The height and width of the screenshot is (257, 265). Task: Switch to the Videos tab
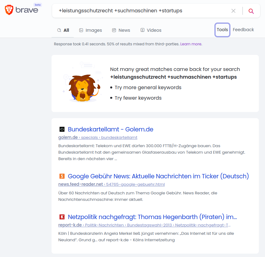[151, 30]
